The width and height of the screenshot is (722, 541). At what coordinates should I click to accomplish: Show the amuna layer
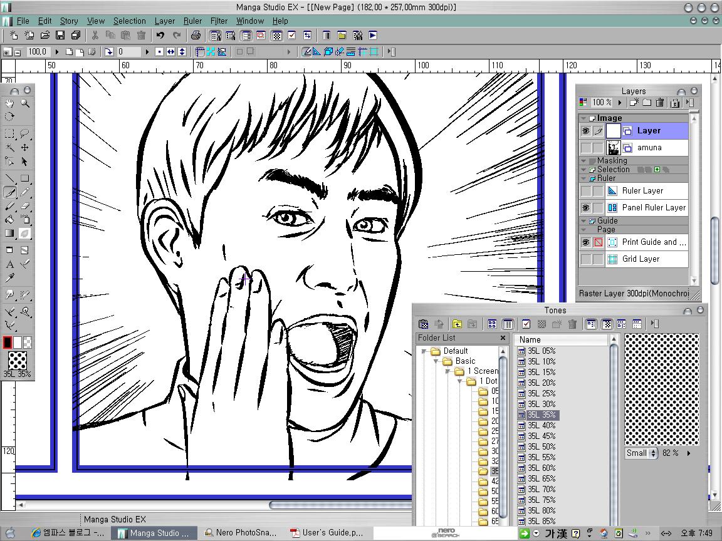585,148
